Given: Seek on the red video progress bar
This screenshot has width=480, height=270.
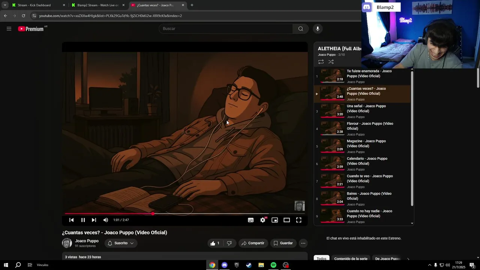Looking at the screenshot, I should pyautogui.click(x=185, y=214).
